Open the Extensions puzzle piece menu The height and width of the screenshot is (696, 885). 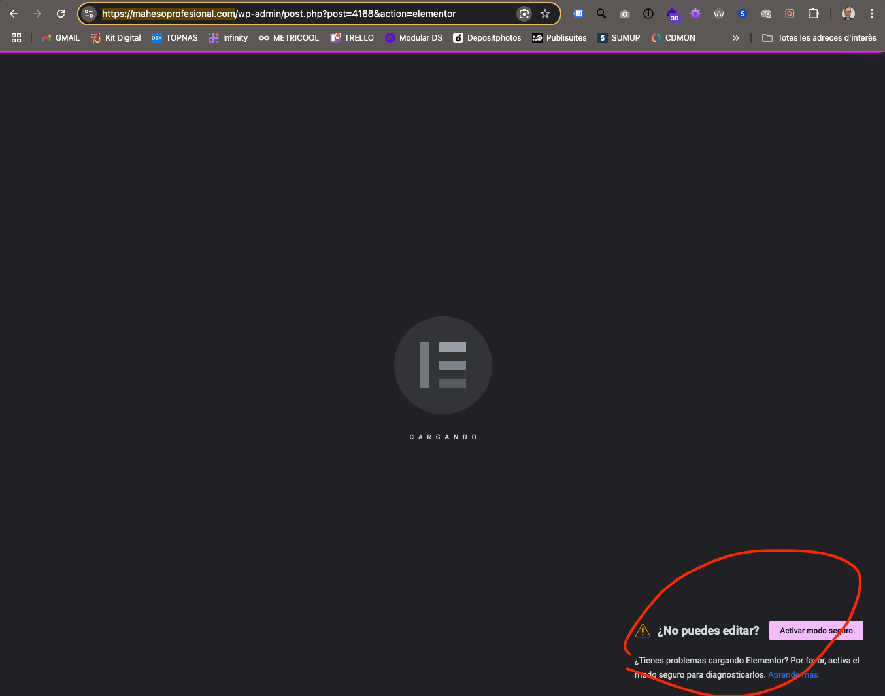pos(813,14)
